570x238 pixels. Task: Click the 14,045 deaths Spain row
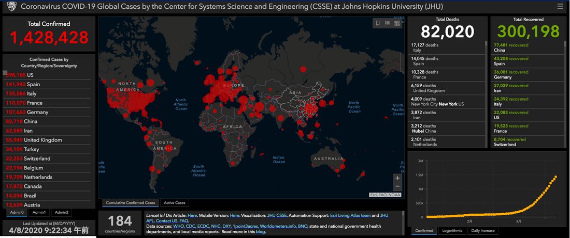coord(446,61)
